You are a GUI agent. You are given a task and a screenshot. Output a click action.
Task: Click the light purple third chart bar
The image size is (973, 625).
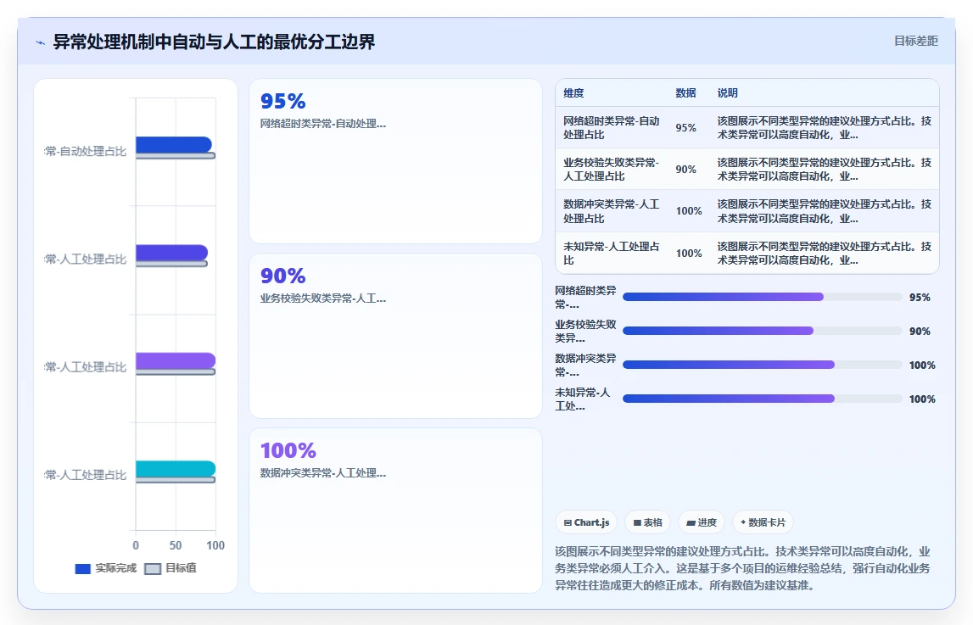(176, 361)
